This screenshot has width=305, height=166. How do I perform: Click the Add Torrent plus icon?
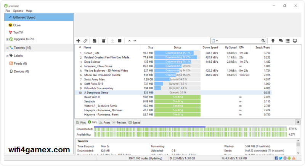pyautogui.click(x=78, y=41)
